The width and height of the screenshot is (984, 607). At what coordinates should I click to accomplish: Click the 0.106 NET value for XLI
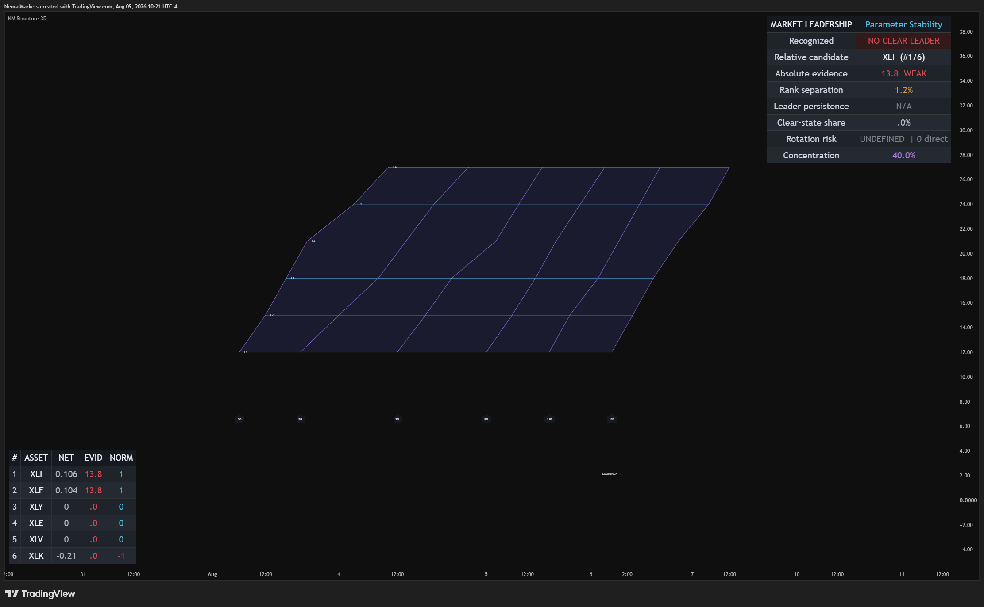[66, 474]
